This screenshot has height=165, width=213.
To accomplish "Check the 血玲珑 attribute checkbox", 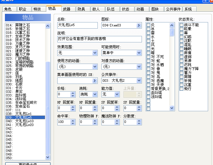I will (148, 93).
